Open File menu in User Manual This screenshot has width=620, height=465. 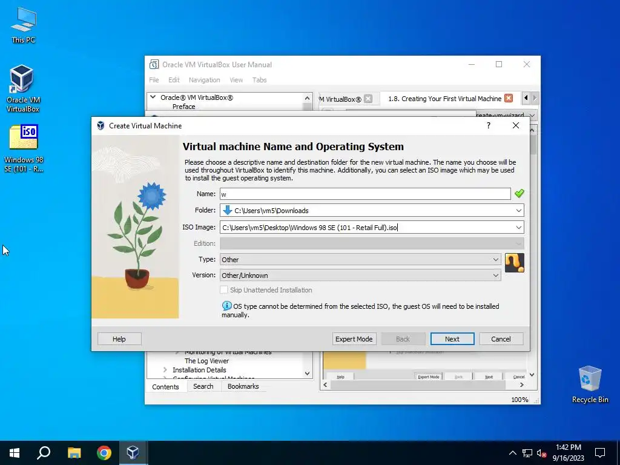click(x=154, y=80)
